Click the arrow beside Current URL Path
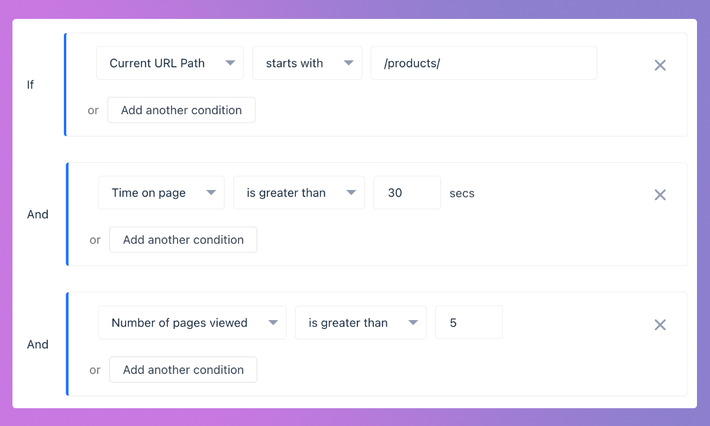Image resolution: width=710 pixels, height=426 pixels. coord(230,63)
